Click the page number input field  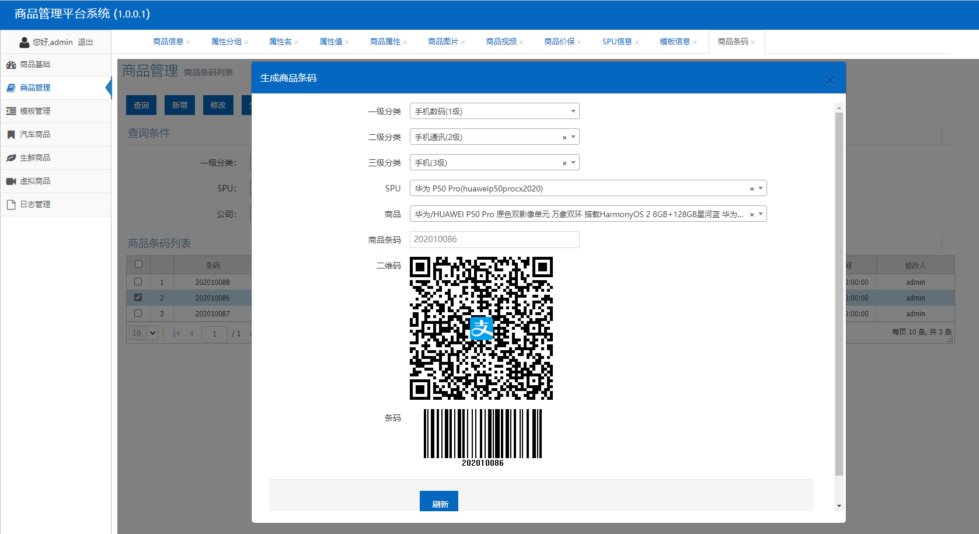pos(214,334)
